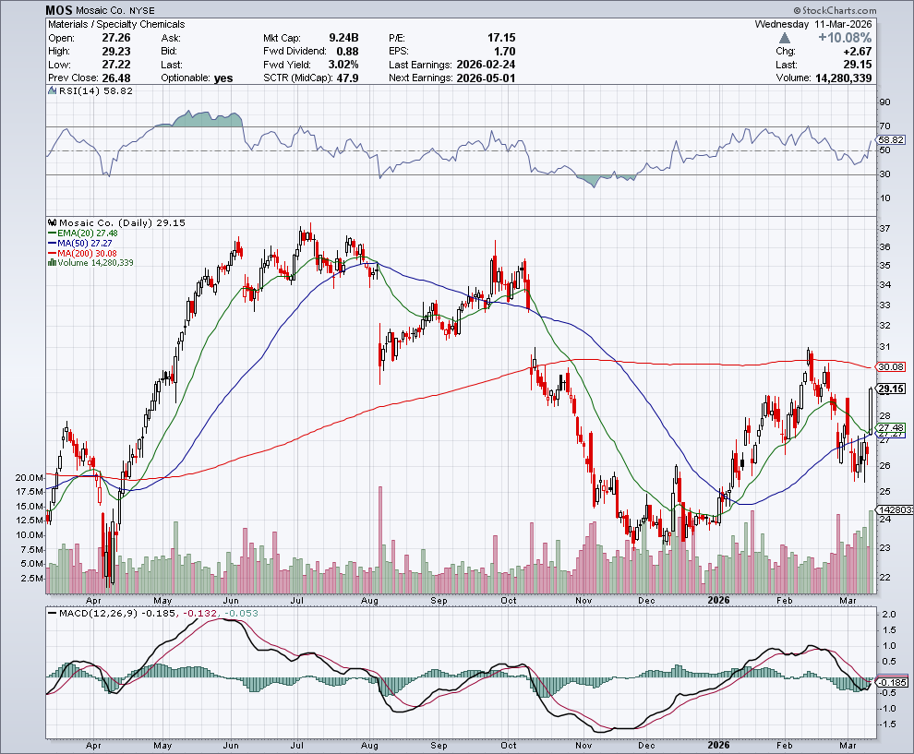Click the RSI chart icon beside RSI(14)
This screenshot has width=914, height=754.
point(53,90)
